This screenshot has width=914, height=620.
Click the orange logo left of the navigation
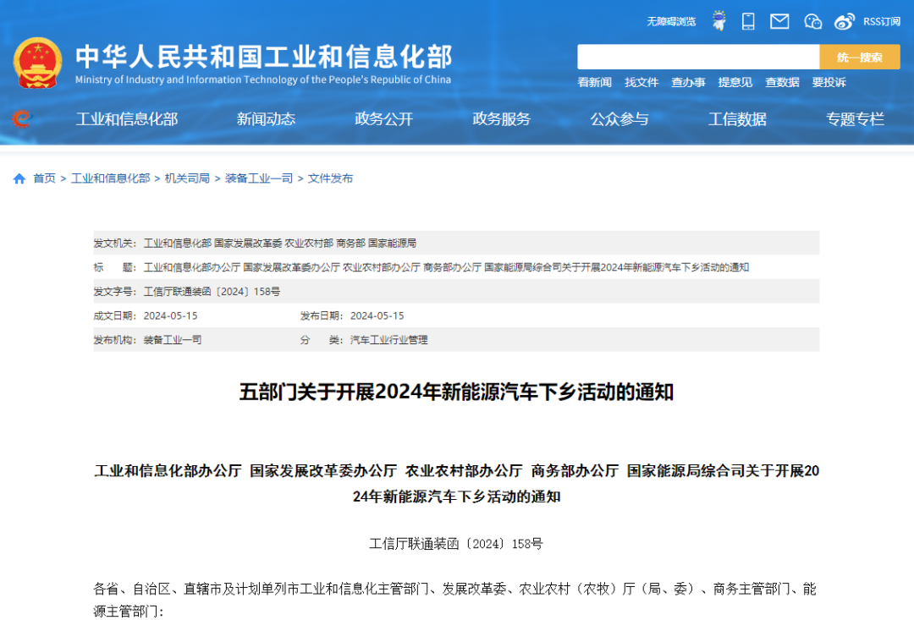click(22, 118)
